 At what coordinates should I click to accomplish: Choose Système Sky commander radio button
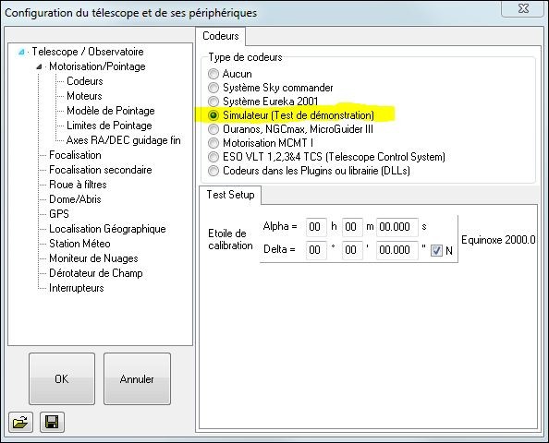point(213,88)
